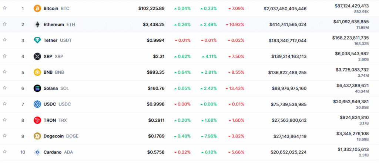Click the TRON logo icon
Screen dimensions: 379x163
[37, 120]
